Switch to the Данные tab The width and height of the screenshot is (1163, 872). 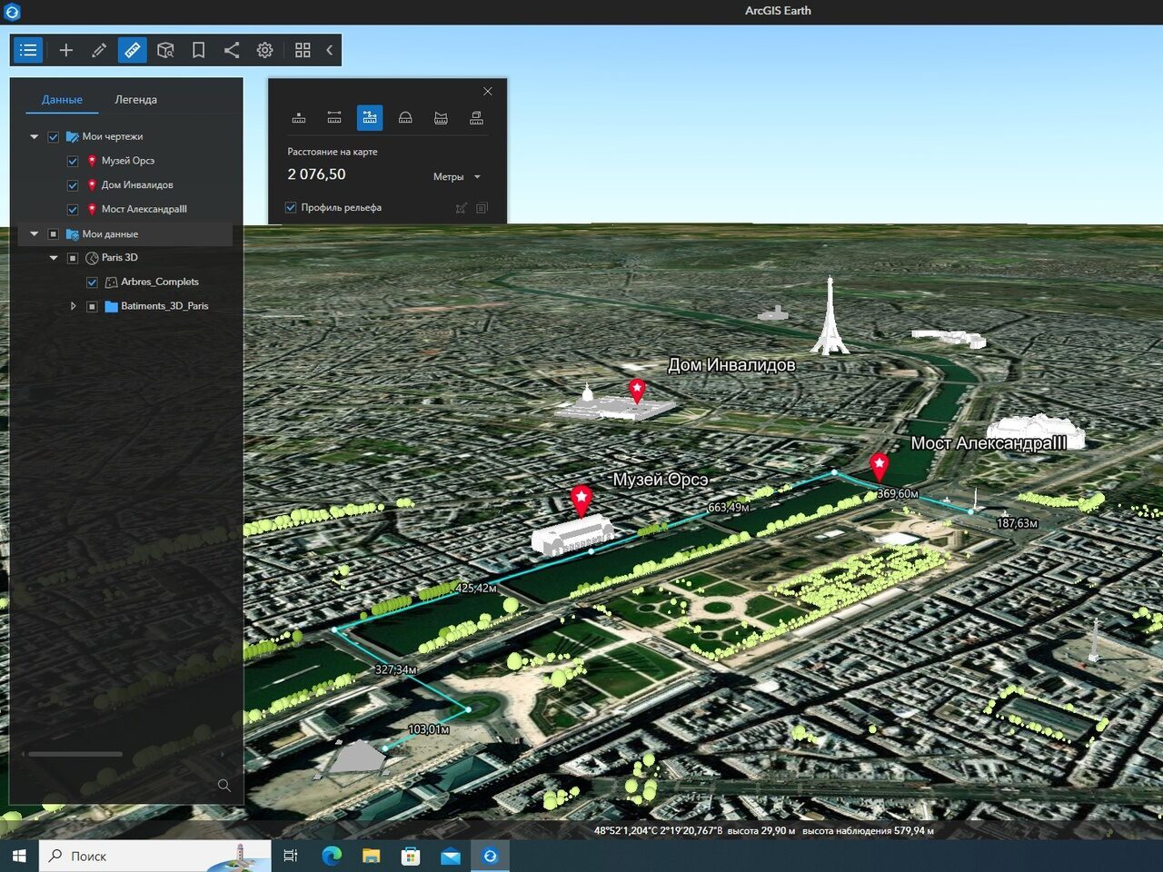click(62, 100)
